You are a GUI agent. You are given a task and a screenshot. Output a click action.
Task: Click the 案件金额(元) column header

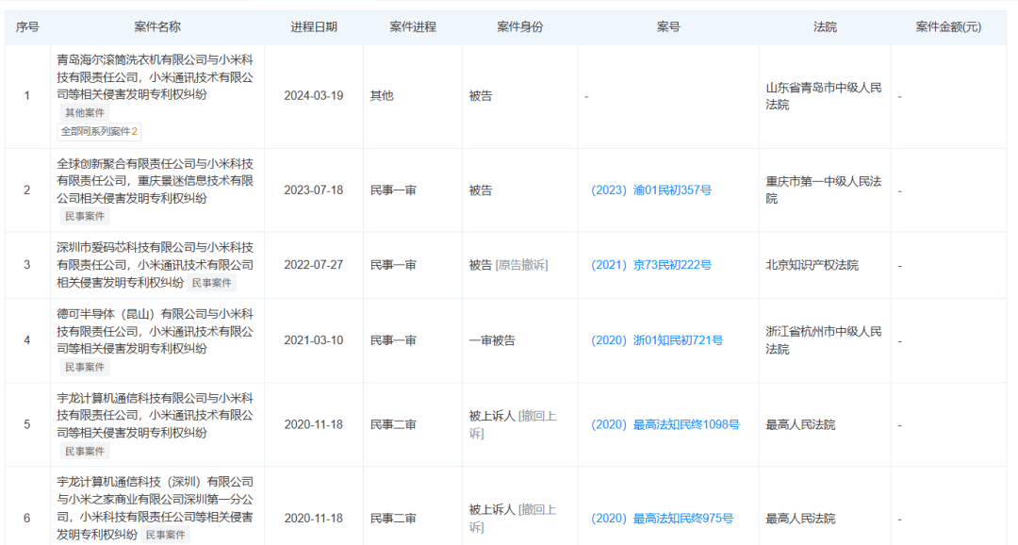click(948, 27)
